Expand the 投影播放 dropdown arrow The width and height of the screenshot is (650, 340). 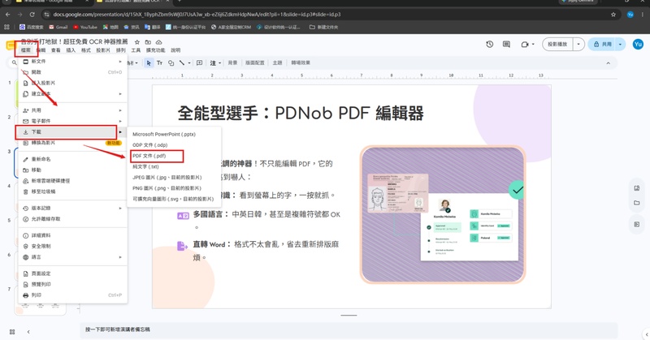[x=578, y=45]
